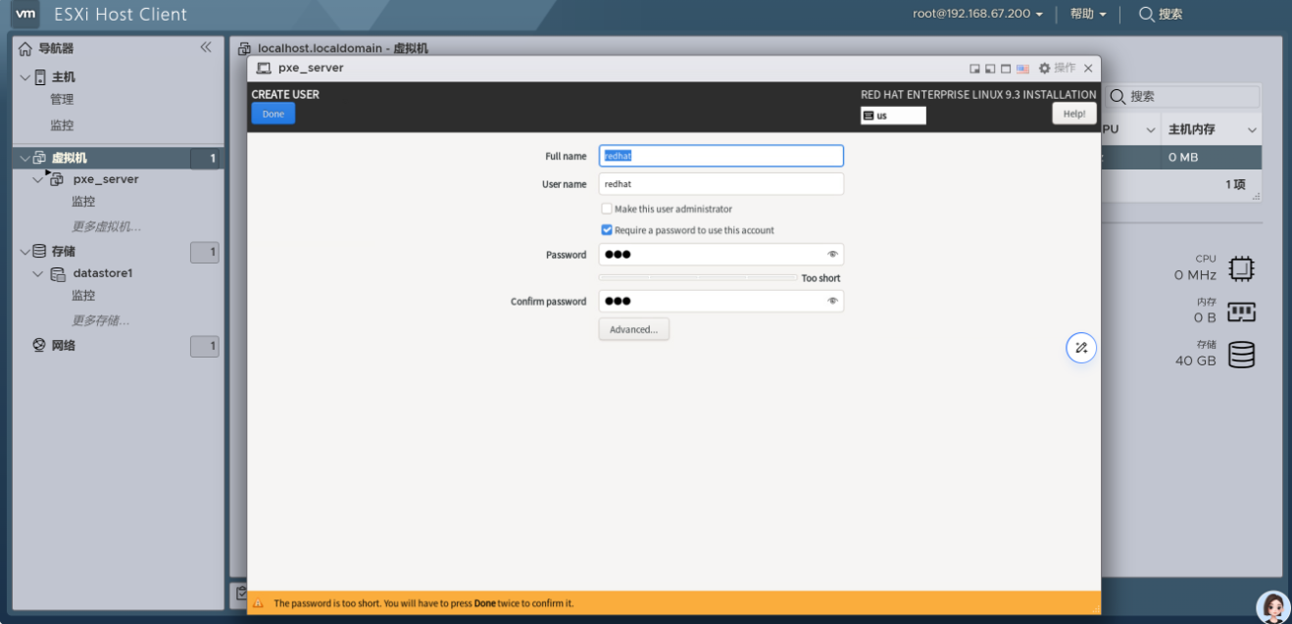The image size is (1292, 624).
Task: Open the root@192.168.67.200 user menu
Action: [977, 15]
